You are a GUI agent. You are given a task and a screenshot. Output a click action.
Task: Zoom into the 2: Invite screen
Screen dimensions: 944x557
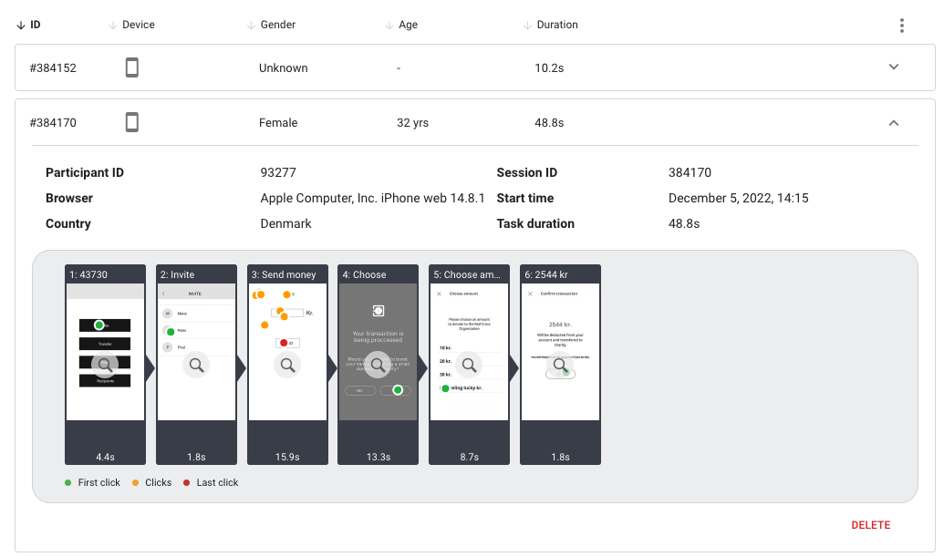tap(196, 365)
